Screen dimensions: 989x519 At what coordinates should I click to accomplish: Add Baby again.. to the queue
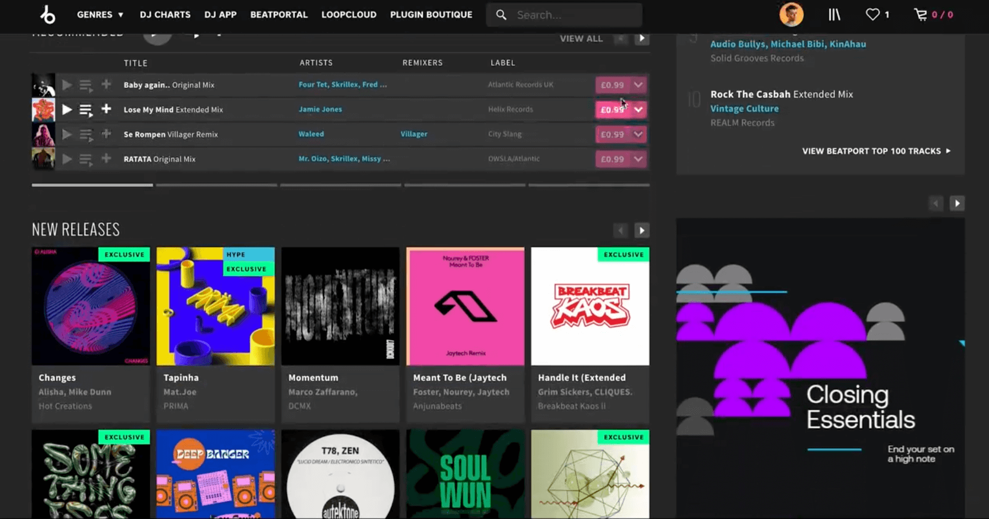click(86, 85)
